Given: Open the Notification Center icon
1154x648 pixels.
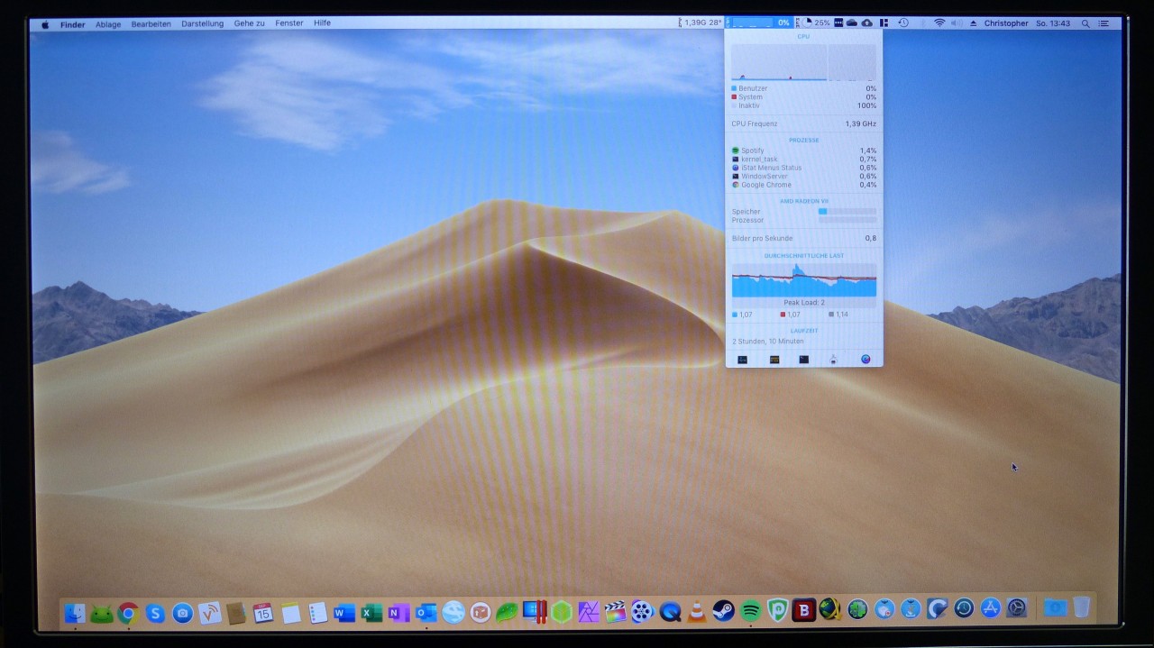Looking at the screenshot, I should click(x=1104, y=23).
